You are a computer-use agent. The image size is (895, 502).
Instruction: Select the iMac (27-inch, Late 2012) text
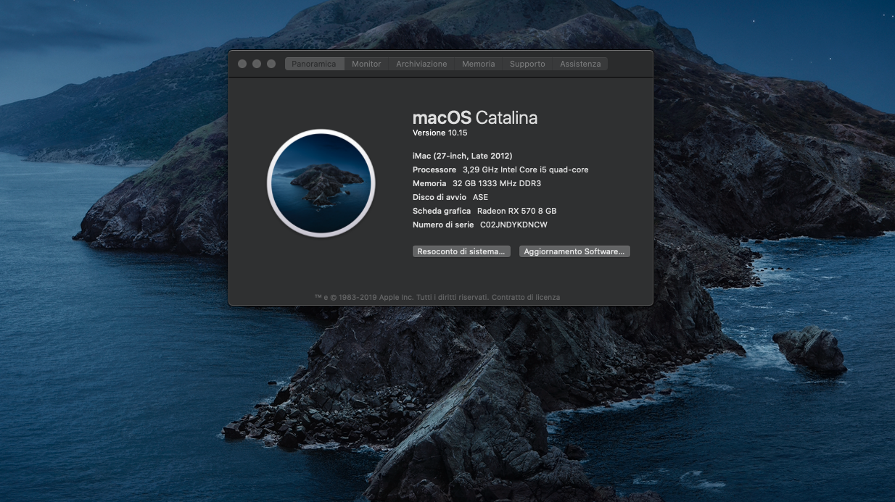463,156
